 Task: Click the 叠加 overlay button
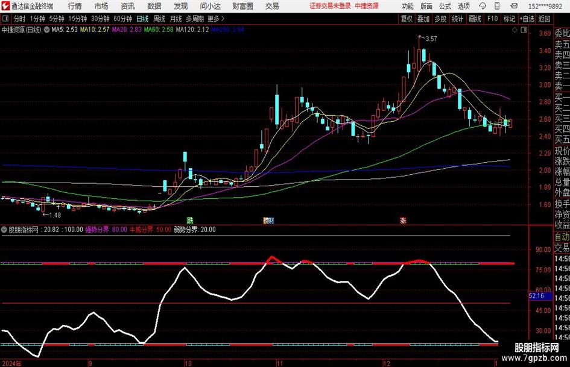click(x=423, y=19)
